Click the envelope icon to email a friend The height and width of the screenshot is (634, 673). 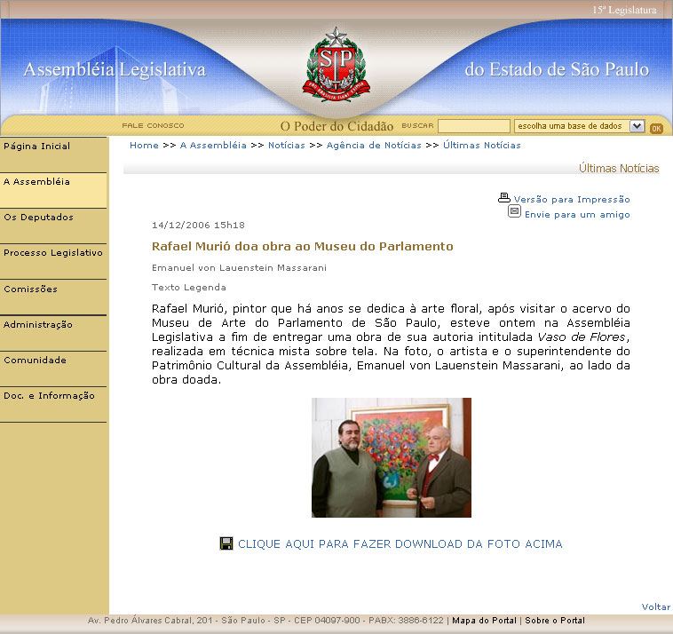pos(514,211)
